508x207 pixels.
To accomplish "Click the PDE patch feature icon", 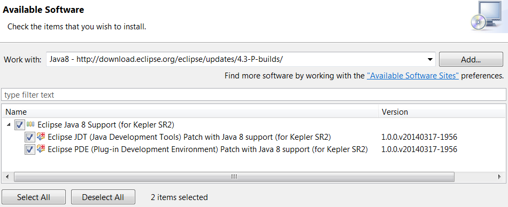I will pos(41,149).
